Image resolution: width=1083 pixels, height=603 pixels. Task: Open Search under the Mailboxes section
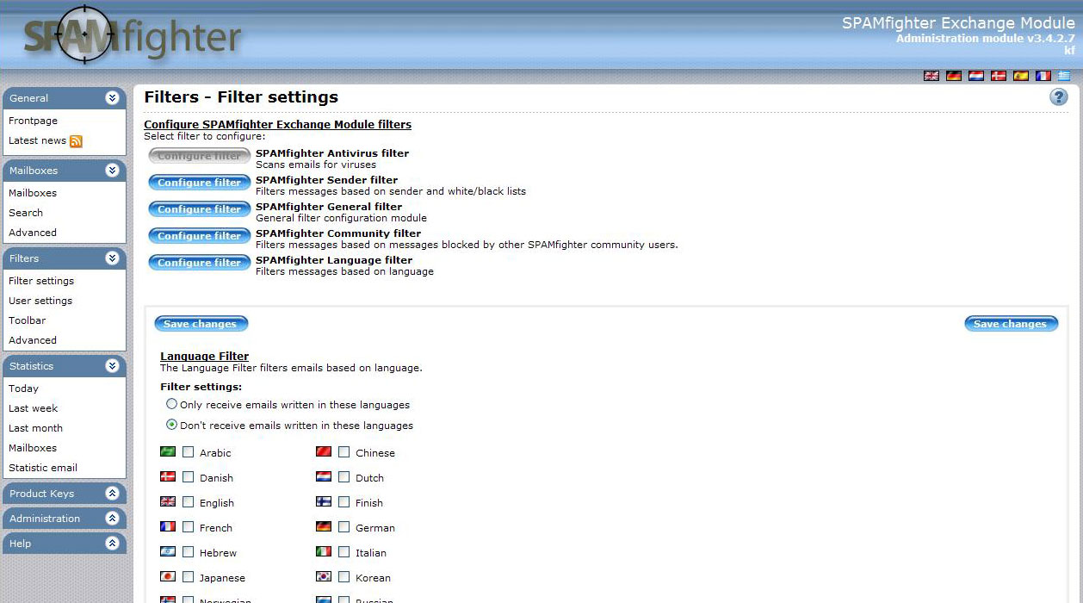(26, 213)
